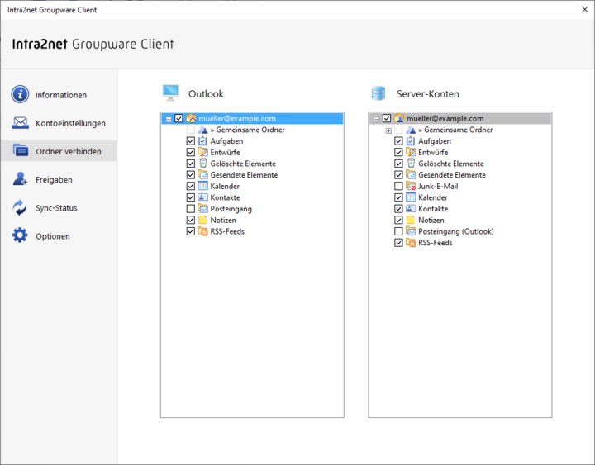
Task: Select Kontakte label in Outlook tree
Action: [225, 197]
